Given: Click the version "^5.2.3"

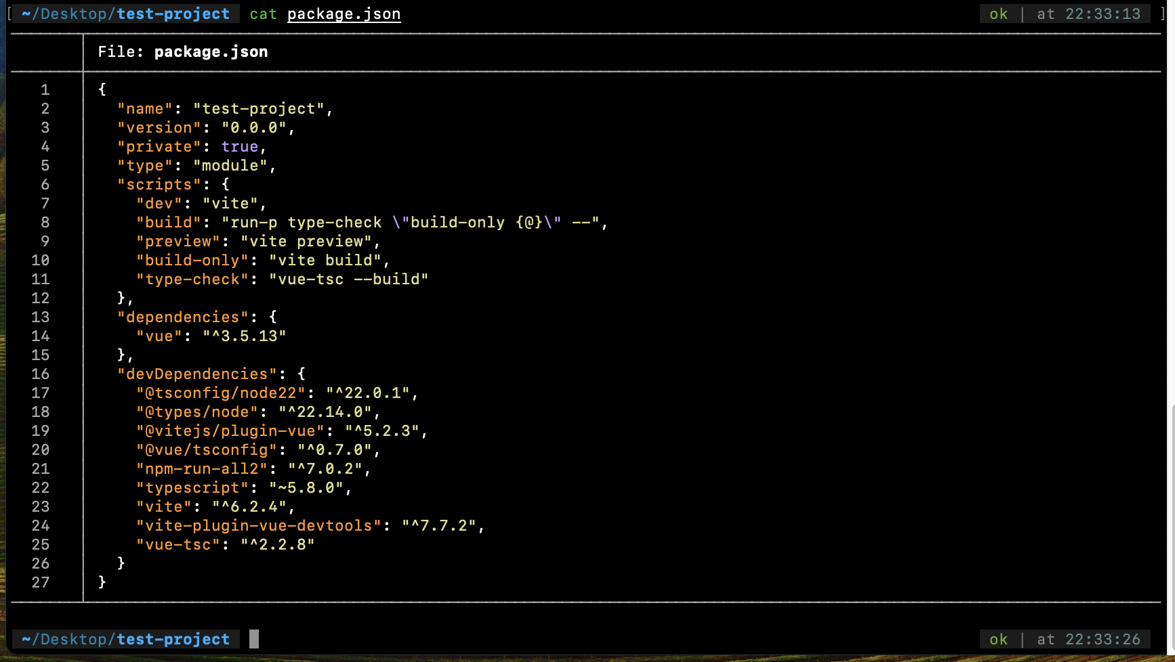Looking at the screenshot, I should [x=382, y=431].
